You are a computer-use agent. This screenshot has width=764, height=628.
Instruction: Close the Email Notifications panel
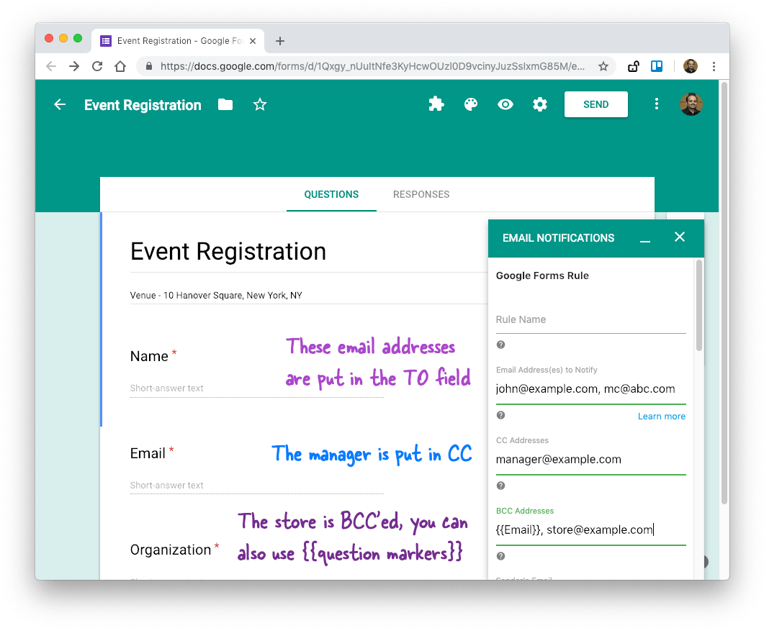679,237
